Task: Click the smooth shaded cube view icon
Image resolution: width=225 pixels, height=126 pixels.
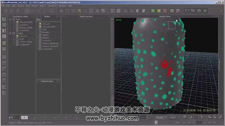Action: pos(143,11)
